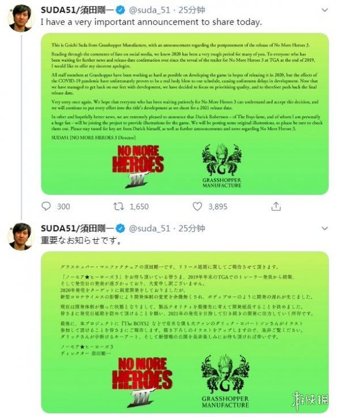
Task: Open share options for first tweet
Action: click(x=276, y=206)
